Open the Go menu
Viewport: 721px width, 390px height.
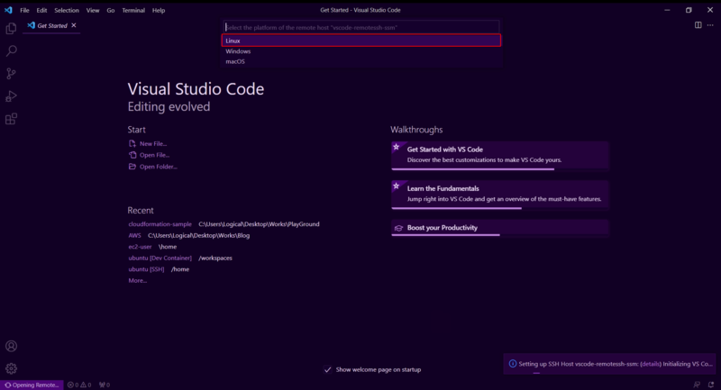coord(111,10)
